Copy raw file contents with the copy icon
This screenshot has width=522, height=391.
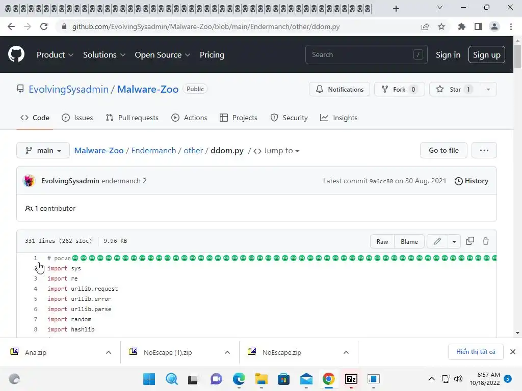tap(469, 241)
